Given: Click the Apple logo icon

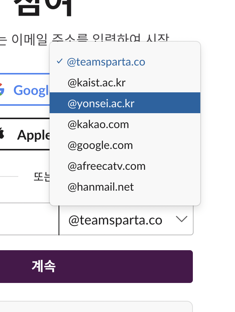Looking at the screenshot, I should tap(1, 133).
